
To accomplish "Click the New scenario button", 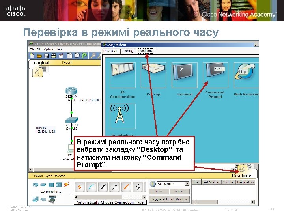I will coord(159,191).
